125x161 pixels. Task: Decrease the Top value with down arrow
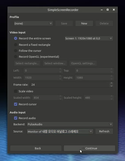[x=112, y=72]
